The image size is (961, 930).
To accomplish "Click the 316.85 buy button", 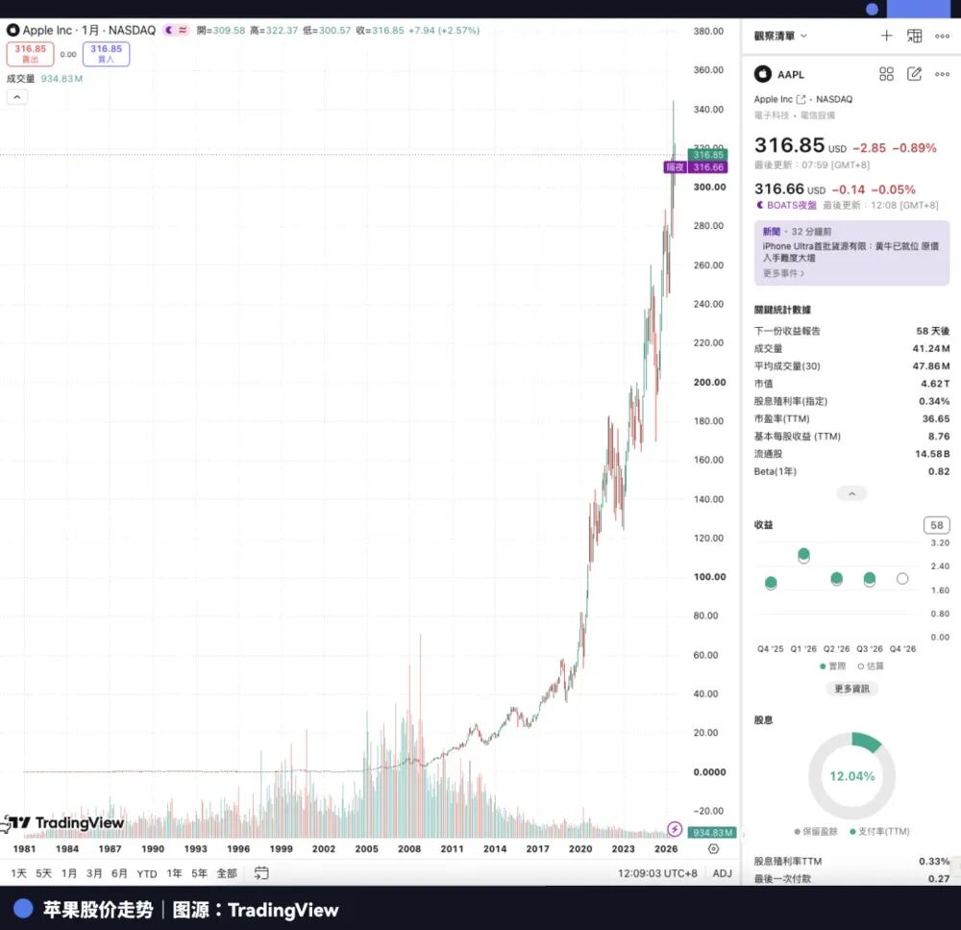I will [x=106, y=54].
